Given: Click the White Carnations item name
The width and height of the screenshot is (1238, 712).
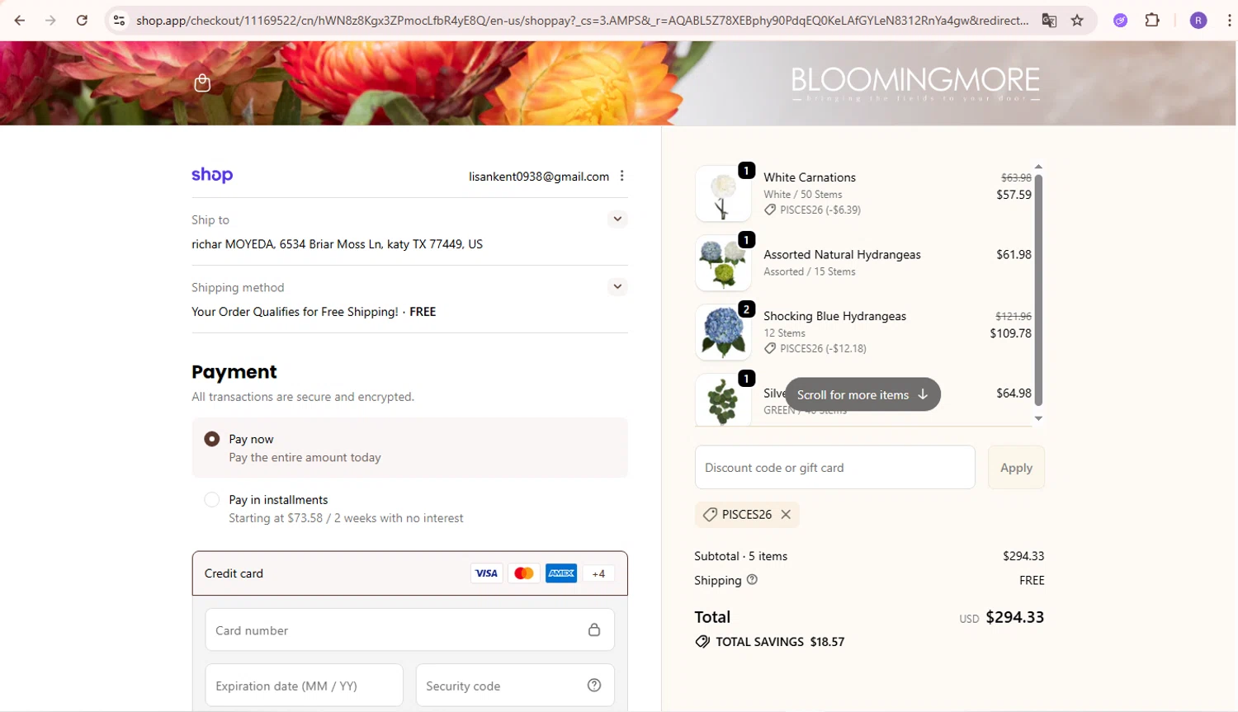Looking at the screenshot, I should coord(810,177).
